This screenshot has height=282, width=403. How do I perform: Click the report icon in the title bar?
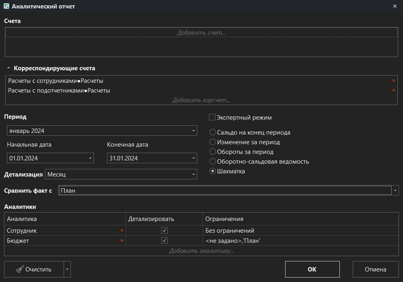point(7,6)
